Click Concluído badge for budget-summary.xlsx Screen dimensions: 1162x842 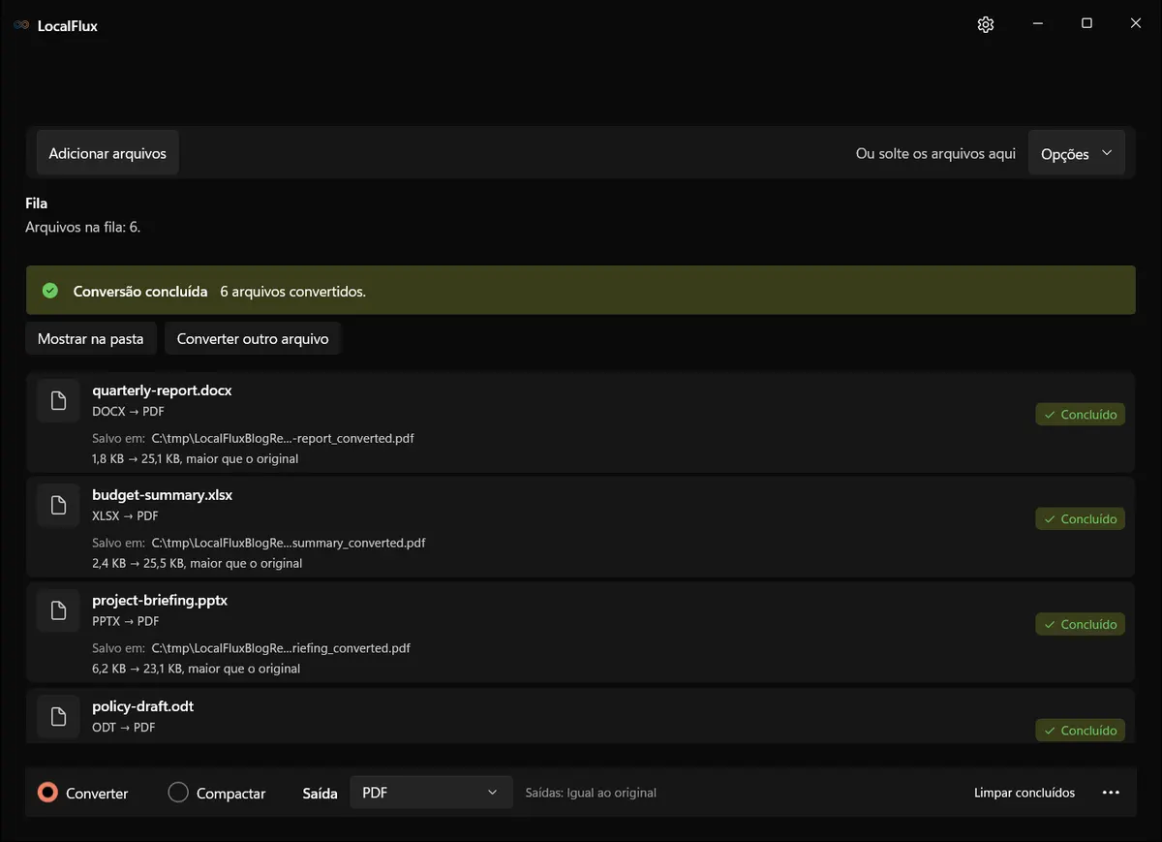pos(1080,518)
